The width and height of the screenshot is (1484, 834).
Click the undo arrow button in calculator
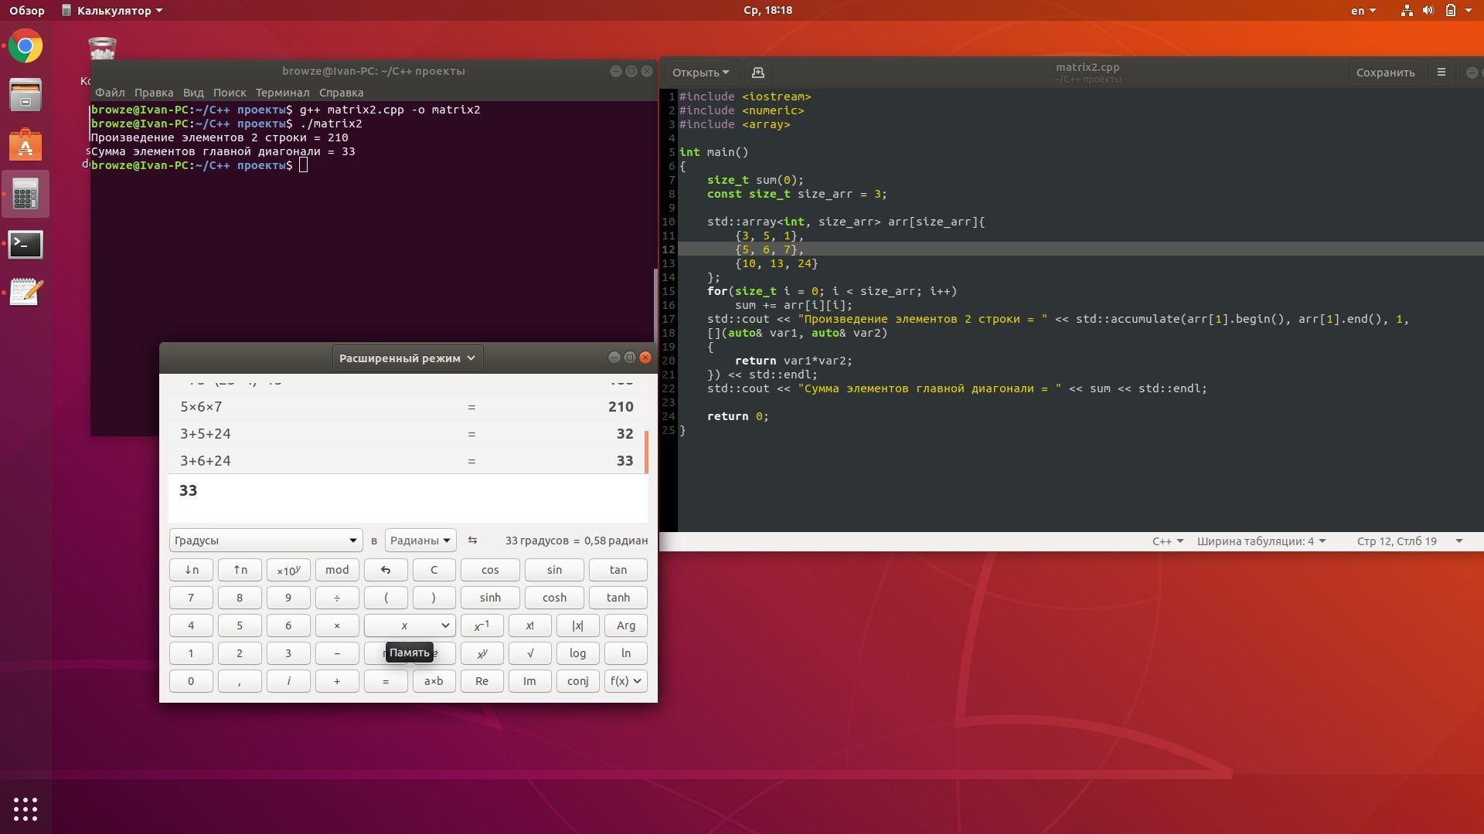(x=386, y=570)
